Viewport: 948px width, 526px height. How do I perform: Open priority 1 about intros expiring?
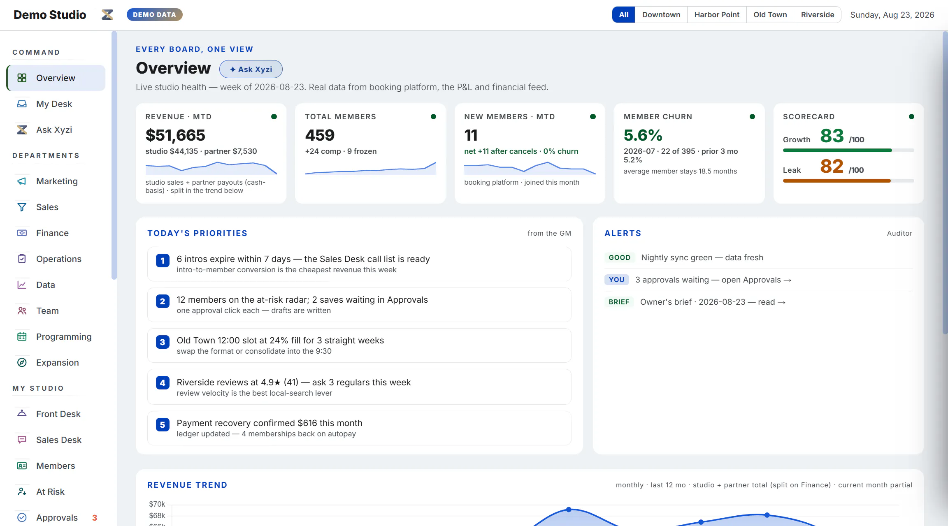pos(359,264)
